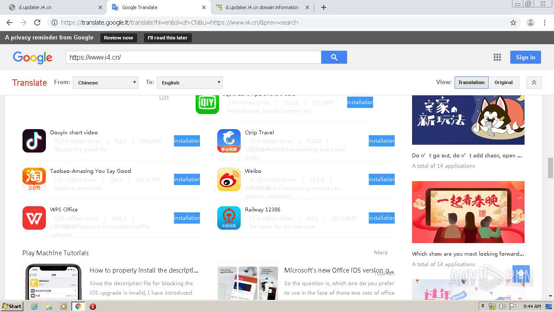554x312 pixels.
Task: Close the Google Translate tab
Action: coord(204,7)
